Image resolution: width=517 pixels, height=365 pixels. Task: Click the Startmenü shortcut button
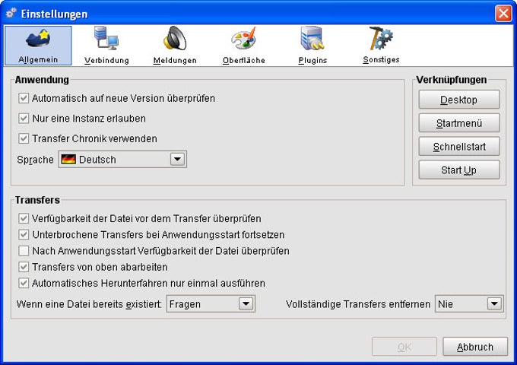pos(459,122)
